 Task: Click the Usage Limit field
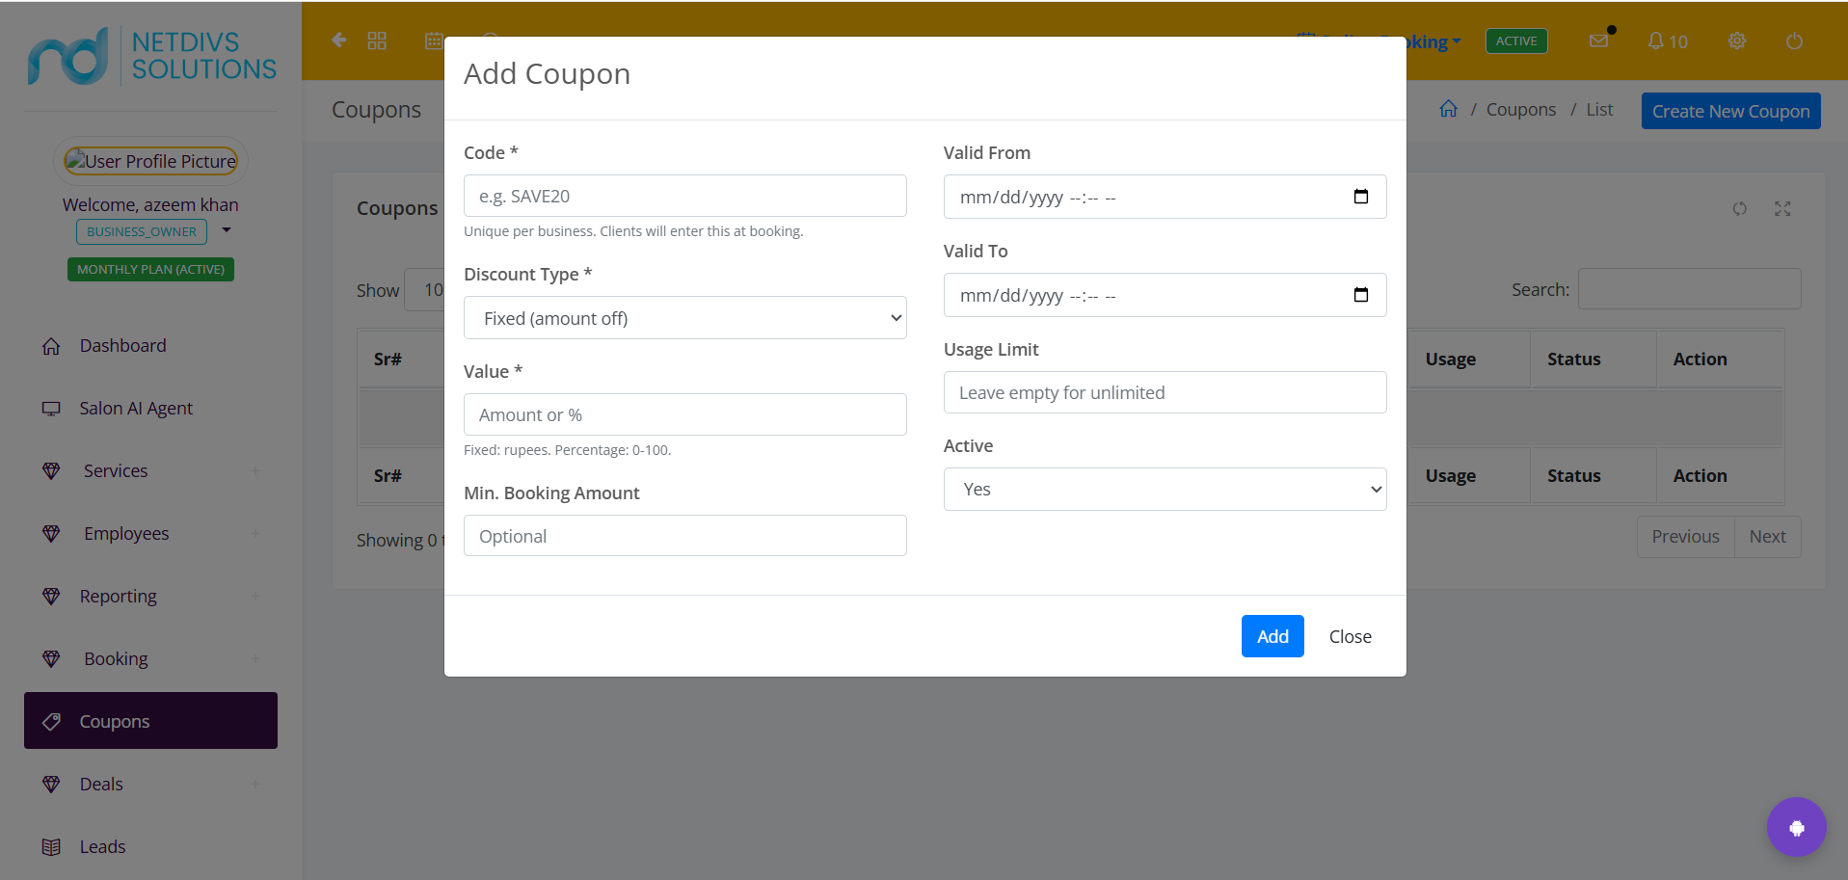point(1165,392)
